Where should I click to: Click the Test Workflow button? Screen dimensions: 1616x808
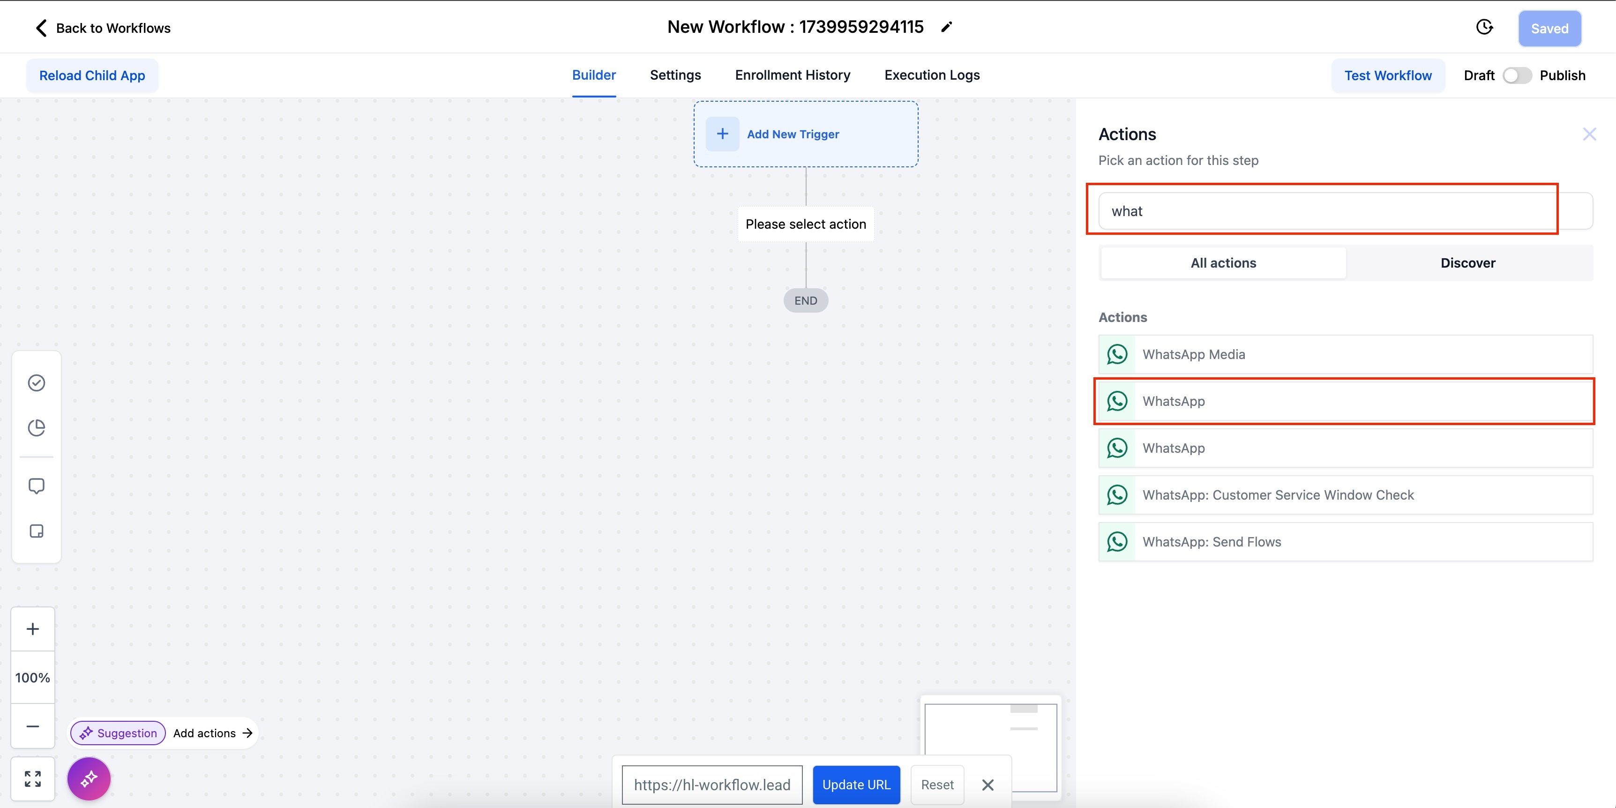1388,75
